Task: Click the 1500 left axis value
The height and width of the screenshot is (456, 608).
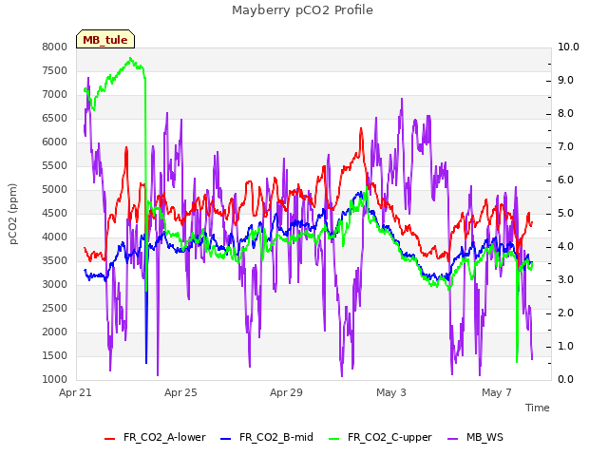Action: tap(55, 355)
